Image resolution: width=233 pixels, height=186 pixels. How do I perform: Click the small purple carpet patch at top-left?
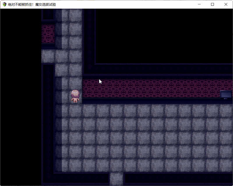[48, 33]
